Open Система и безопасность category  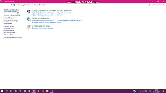(x=12, y=15)
